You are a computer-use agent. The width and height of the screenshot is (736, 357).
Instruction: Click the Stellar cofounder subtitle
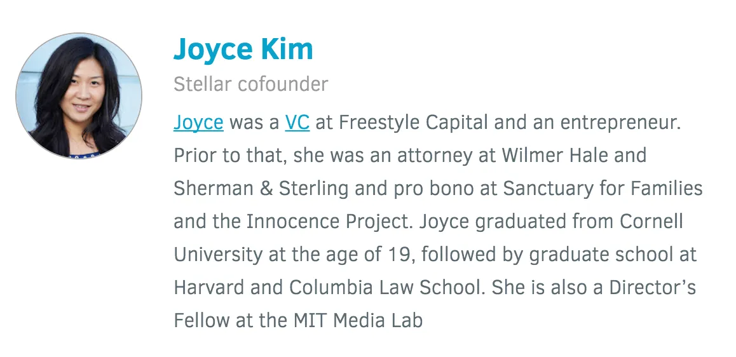[250, 84]
